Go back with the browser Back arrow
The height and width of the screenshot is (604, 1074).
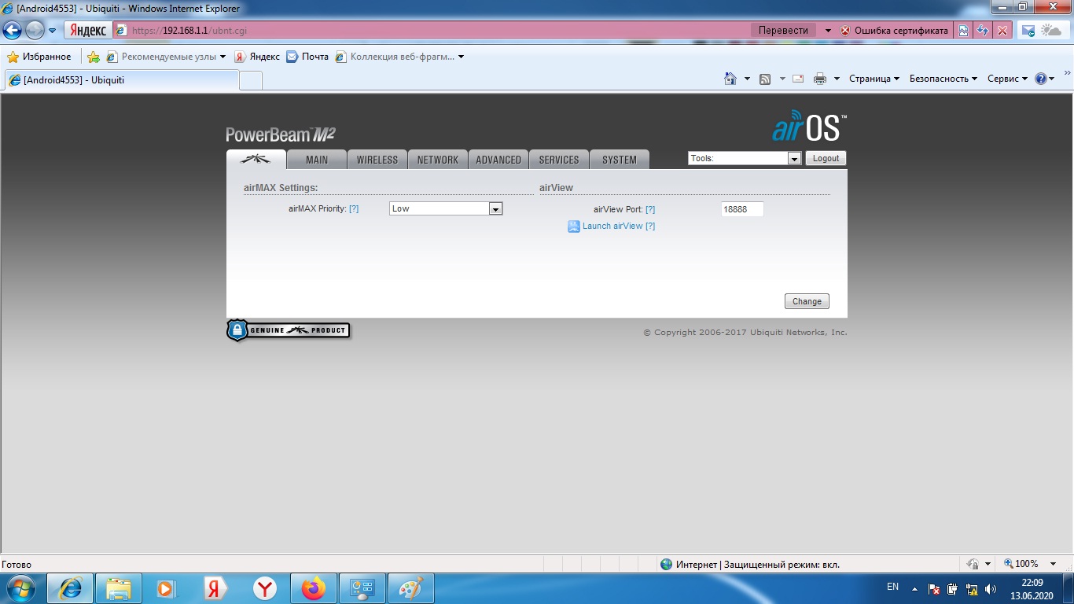pos(13,31)
